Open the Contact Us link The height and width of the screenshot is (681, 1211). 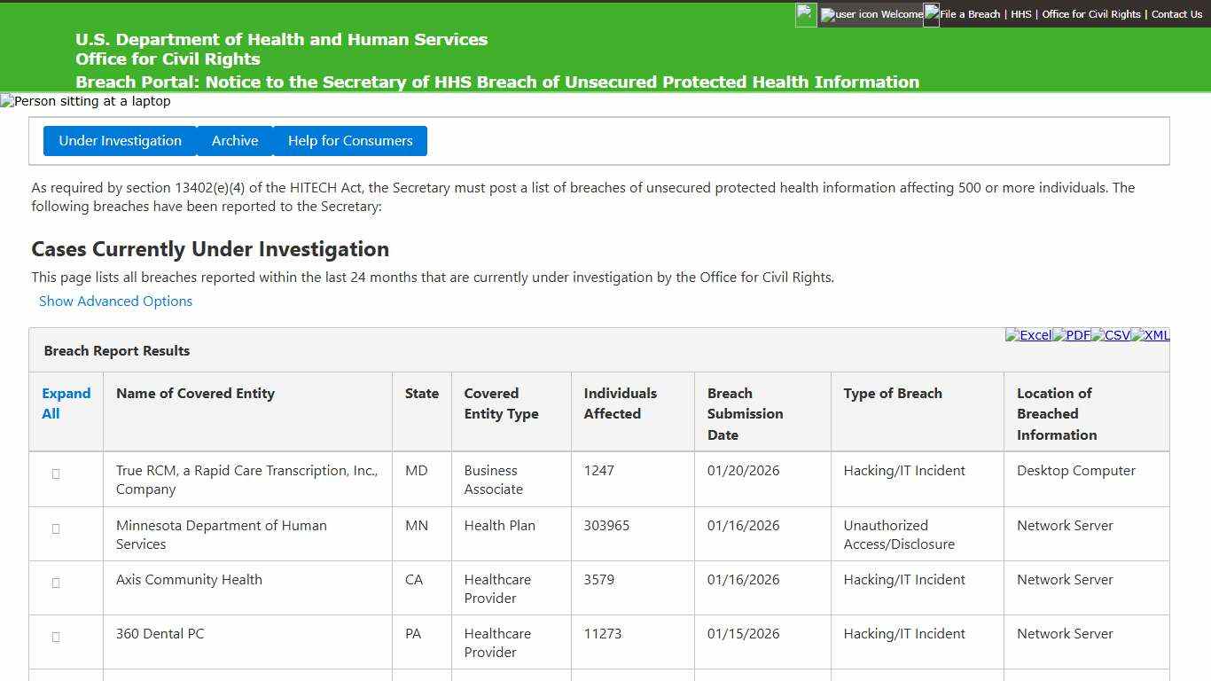click(1176, 14)
